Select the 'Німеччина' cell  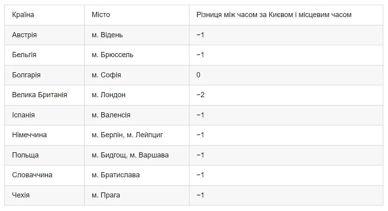[x=29, y=135]
